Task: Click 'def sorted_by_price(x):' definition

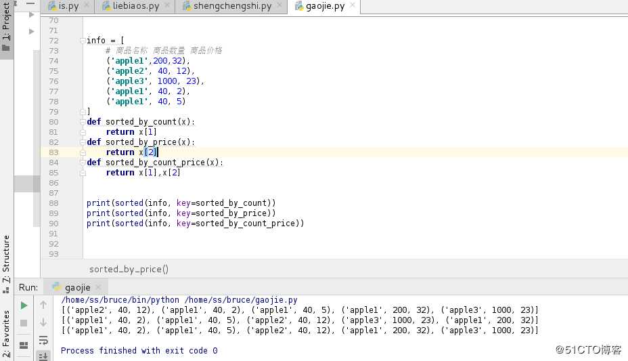Action: [141, 142]
